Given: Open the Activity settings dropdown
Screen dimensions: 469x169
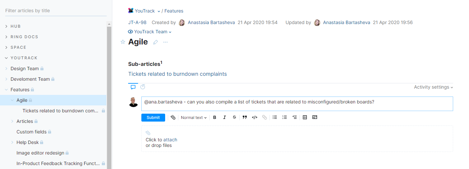Looking at the screenshot, I should click(x=433, y=87).
